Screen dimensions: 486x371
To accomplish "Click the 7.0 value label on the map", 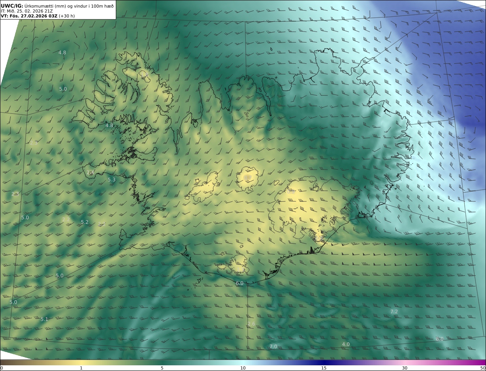I will pos(273,347).
